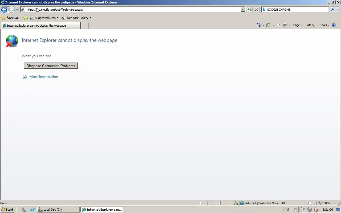This screenshot has width=341, height=213.
Task: Click the Forward navigation arrow
Action: 11,10
